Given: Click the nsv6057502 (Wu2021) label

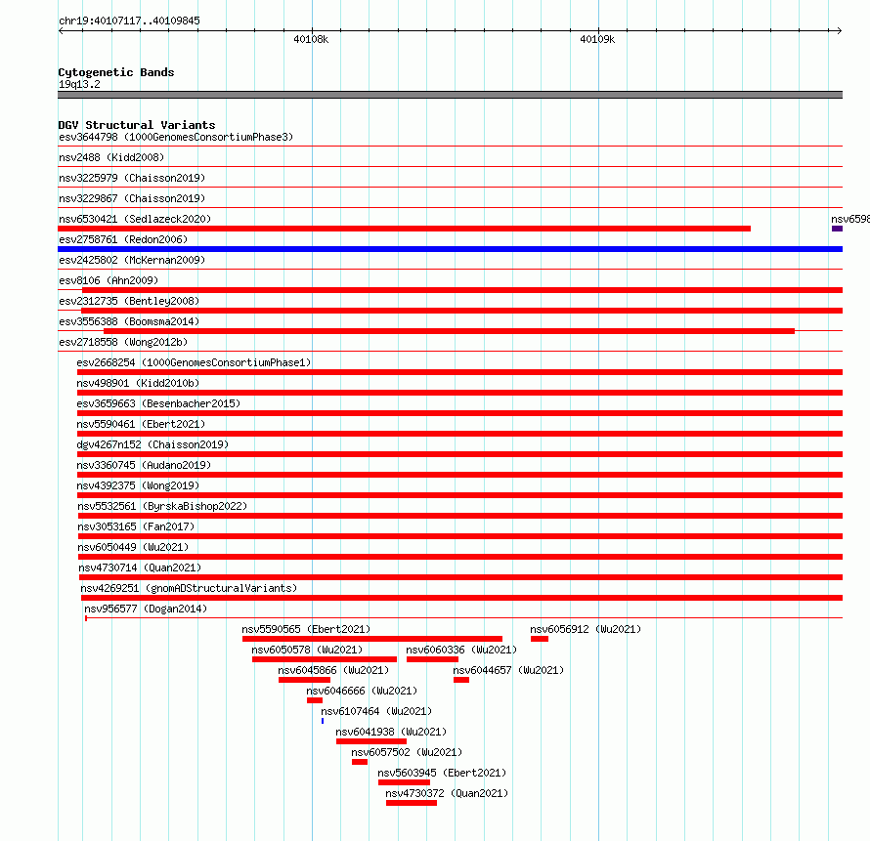Looking at the screenshot, I should click(x=407, y=752).
